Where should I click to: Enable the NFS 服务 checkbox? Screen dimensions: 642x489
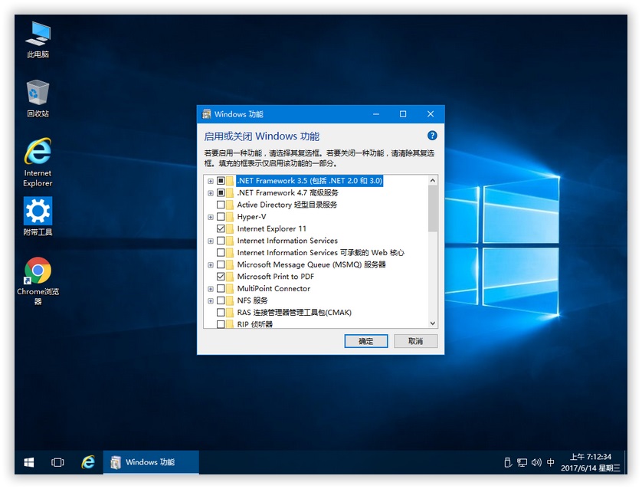click(x=221, y=300)
